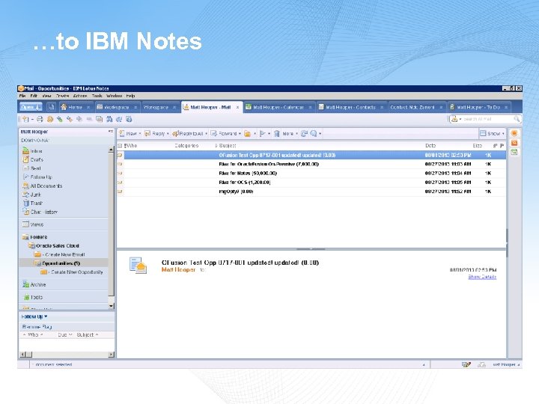Click the trash delete icon in mail toolbar
The height and width of the screenshot is (404, 539).
[x=277, y=134]
